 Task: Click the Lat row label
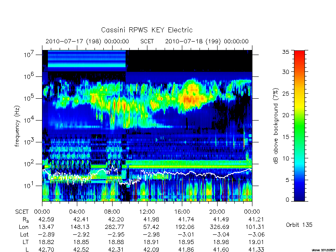click(24, 235)
